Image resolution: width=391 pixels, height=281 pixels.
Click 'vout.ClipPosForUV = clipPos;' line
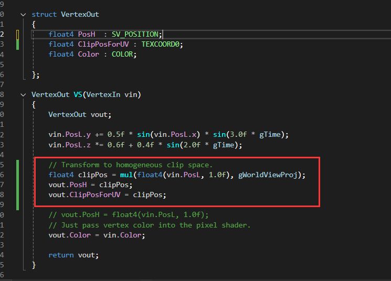107,195
